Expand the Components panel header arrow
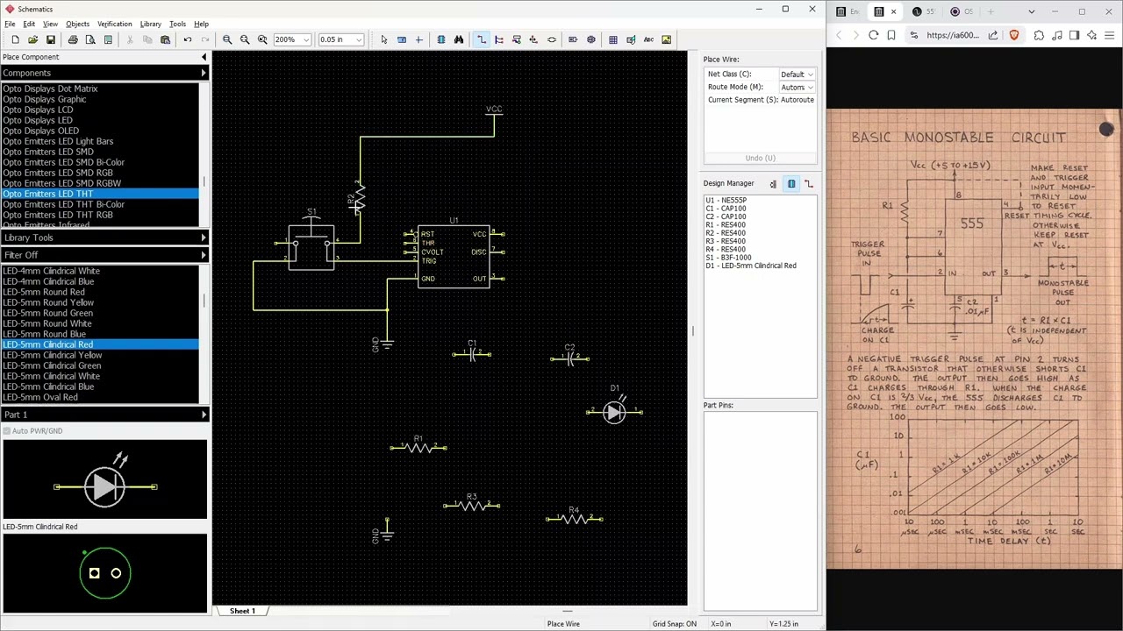Image resolution: width=1123 pixels, height=631 pixels. pos(204,73)
